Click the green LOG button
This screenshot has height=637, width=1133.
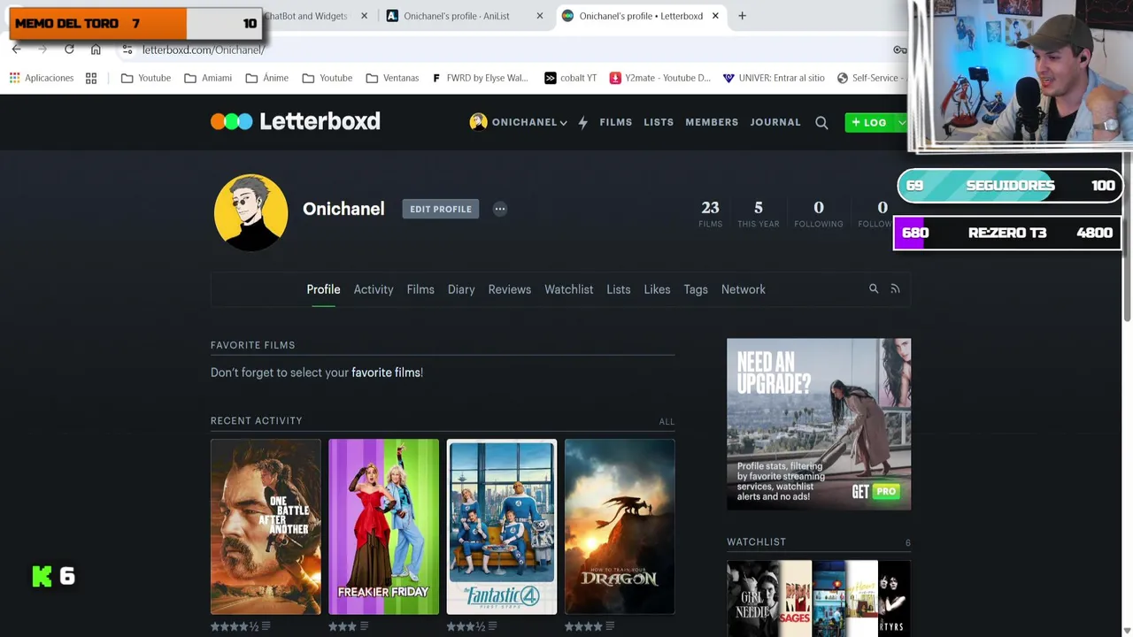(x=870, y=123)
